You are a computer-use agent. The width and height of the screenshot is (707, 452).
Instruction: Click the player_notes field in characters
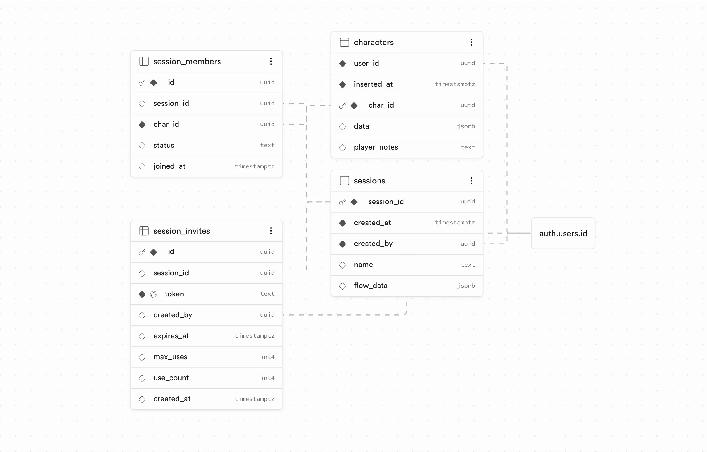tap(376, 147)
